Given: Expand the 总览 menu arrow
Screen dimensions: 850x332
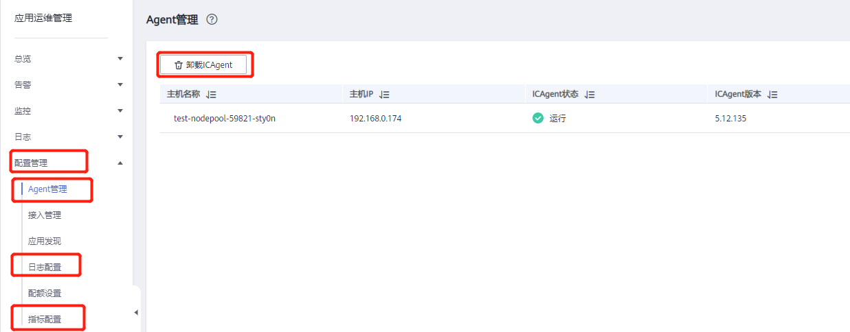Looking at the screenshot, I should coord(120,59).
